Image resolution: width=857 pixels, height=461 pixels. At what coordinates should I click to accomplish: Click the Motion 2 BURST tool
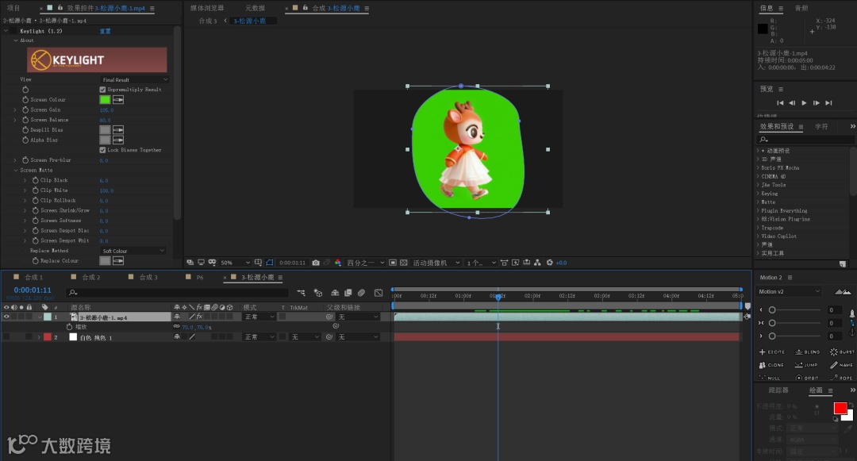[x=842, y=352]
